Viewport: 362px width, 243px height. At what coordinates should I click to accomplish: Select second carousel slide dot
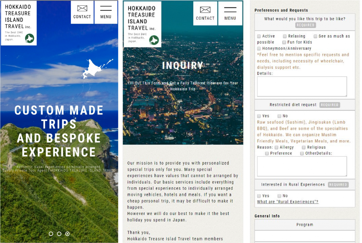(59, 234)
